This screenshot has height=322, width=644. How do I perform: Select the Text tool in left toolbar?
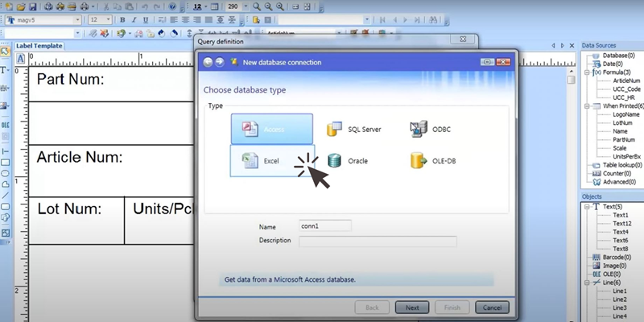(5, 70)
